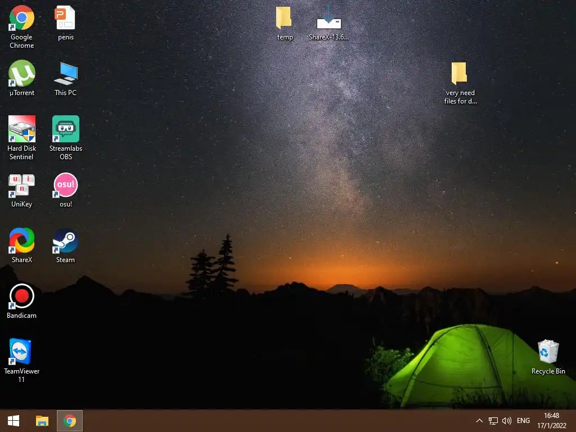Screen dimensions: 576x432
Task: Change the ENG input language
Action: (524, 421)
